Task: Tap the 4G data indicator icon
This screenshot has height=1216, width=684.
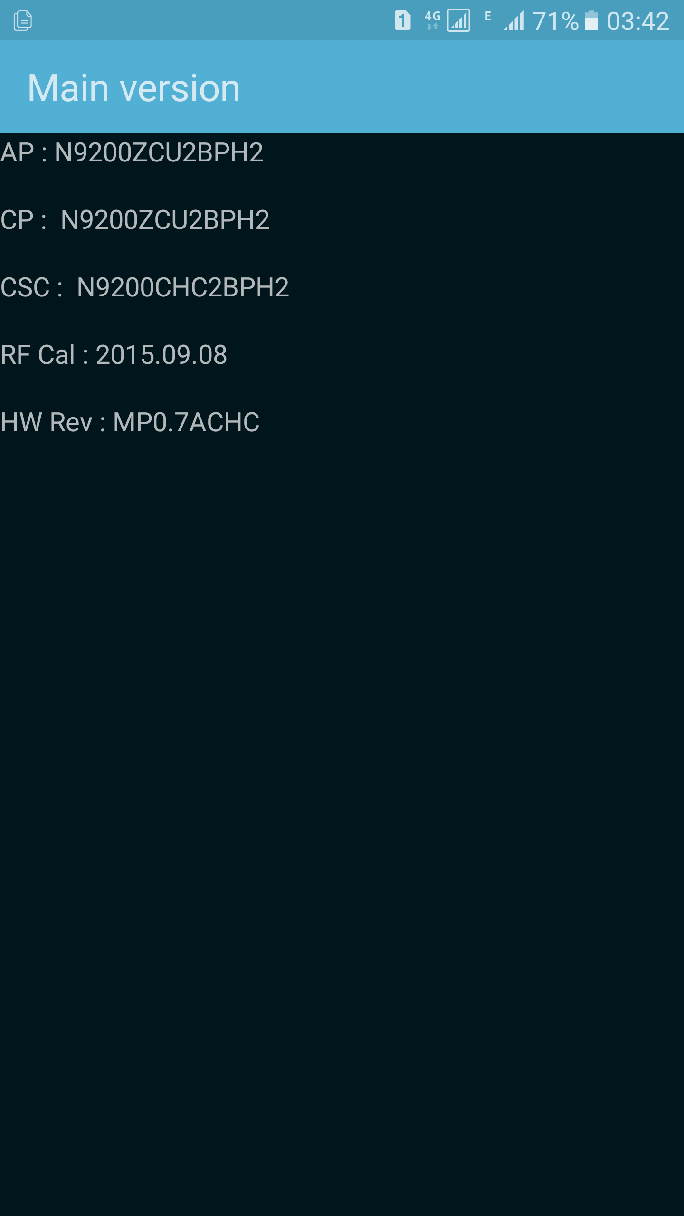Action: pos(432,20)
